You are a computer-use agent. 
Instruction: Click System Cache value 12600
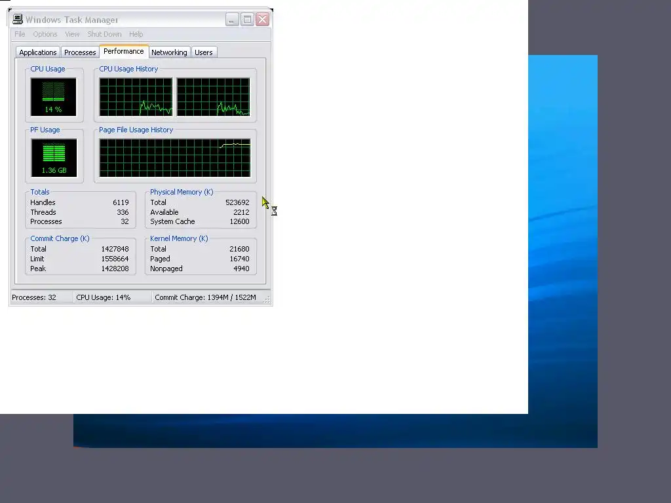click(x=240, y=221)
